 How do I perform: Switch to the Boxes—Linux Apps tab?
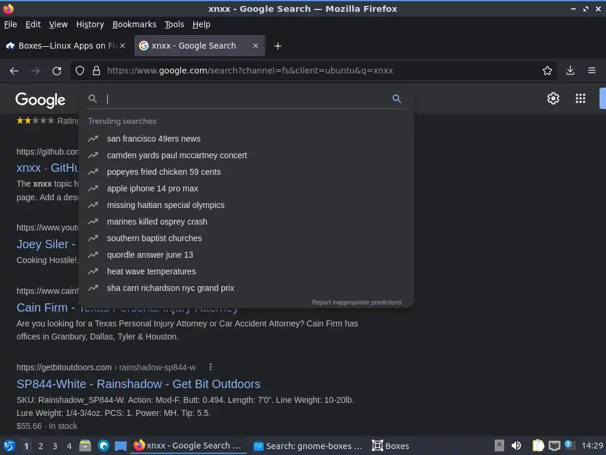(66, 46)
